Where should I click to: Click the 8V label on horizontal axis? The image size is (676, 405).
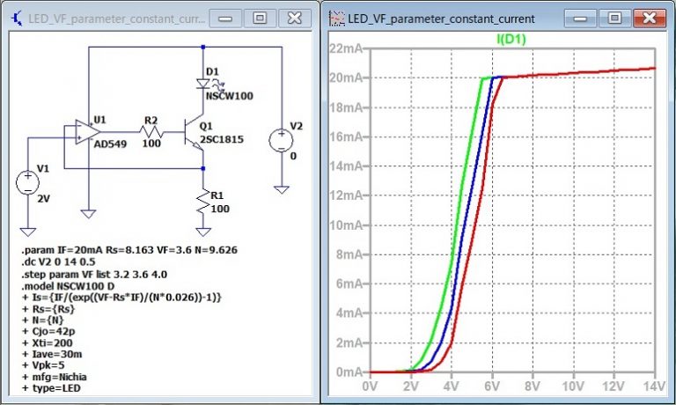533,386
